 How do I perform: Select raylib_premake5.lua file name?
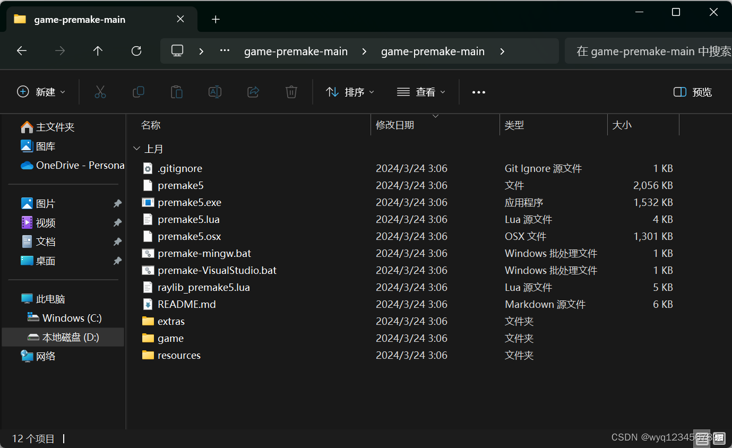pyautogui.click(x=204, y=287)
